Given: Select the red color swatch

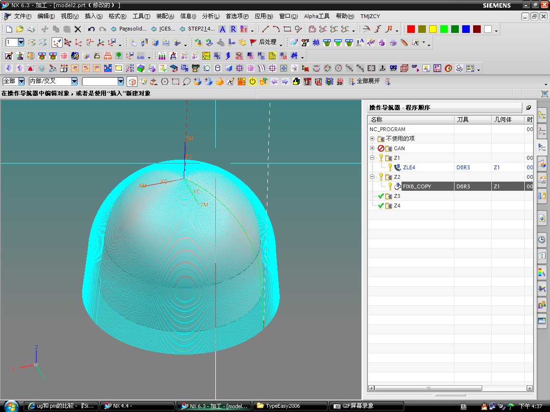Looking at the screenshot, I should (411, 29).
